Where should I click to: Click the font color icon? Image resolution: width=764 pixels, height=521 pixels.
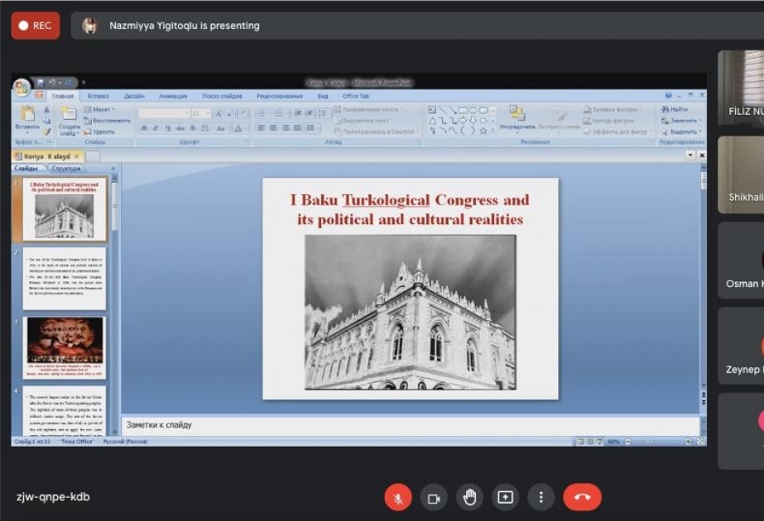click(x=238, y=128)
